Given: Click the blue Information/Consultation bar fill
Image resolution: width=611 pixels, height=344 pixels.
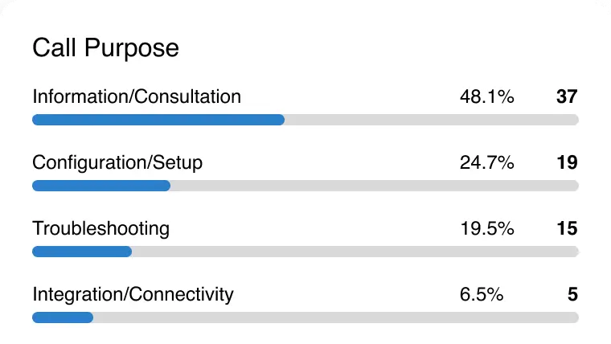Looking at the screenshot, I should (x=158, y=120).
